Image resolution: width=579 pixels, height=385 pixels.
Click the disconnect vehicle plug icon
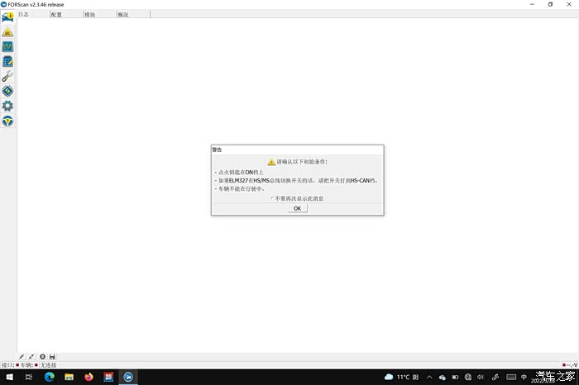click(x=31, y=357)
